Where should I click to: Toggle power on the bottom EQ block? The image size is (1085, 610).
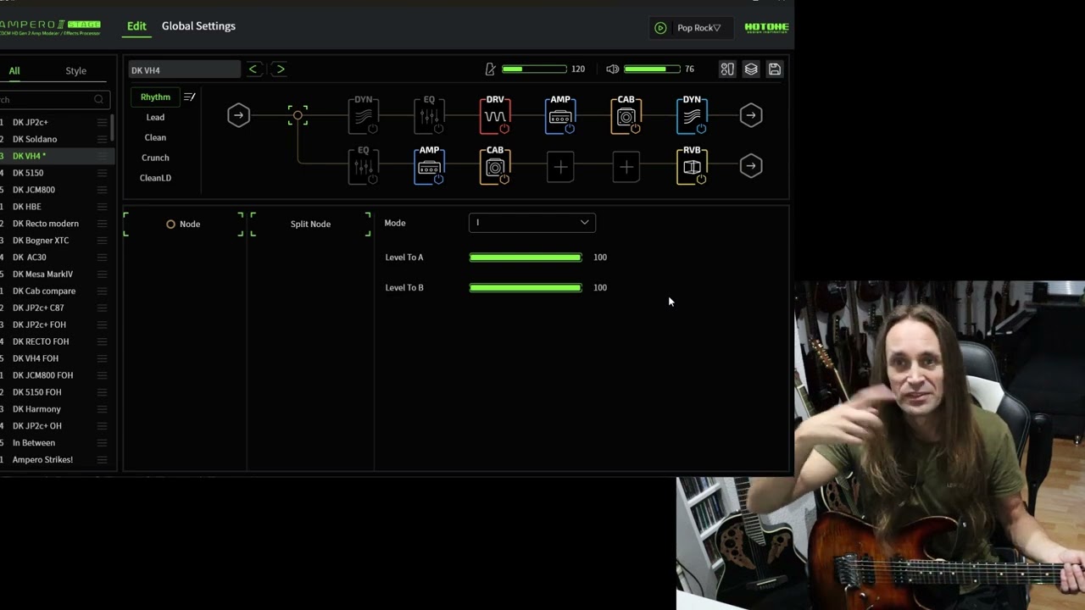pos(372,180)
